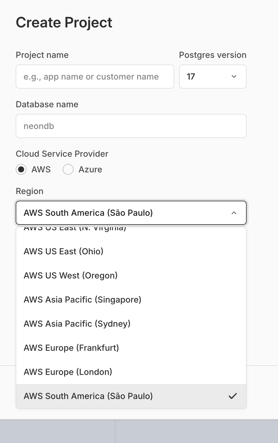This screenshot has width=278, height=443.
Task: Click the Cloud Service Provider label
Action: coord(62,154)
